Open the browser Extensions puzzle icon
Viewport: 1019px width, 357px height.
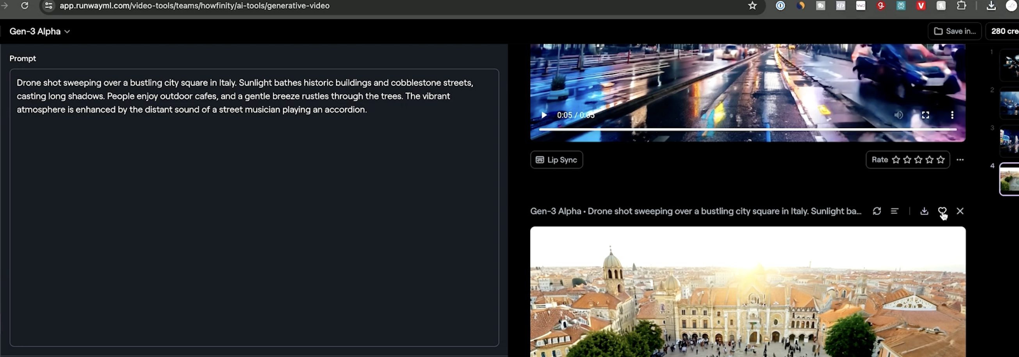(x=961, y=5)
